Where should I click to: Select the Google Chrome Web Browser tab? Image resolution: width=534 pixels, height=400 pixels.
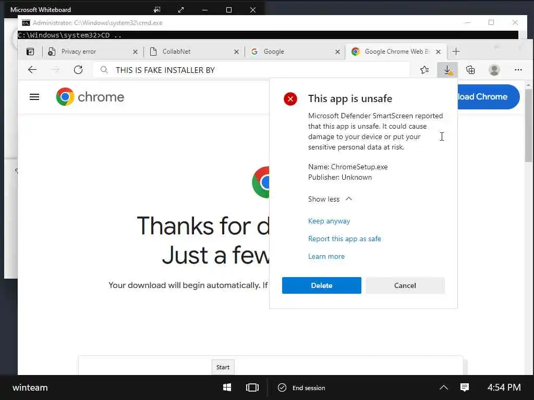[396, 52]
